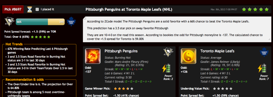Open the Toronto Maple Leafs team name link
This screenshot has width=273, height=97.
(x=217, y=51)
